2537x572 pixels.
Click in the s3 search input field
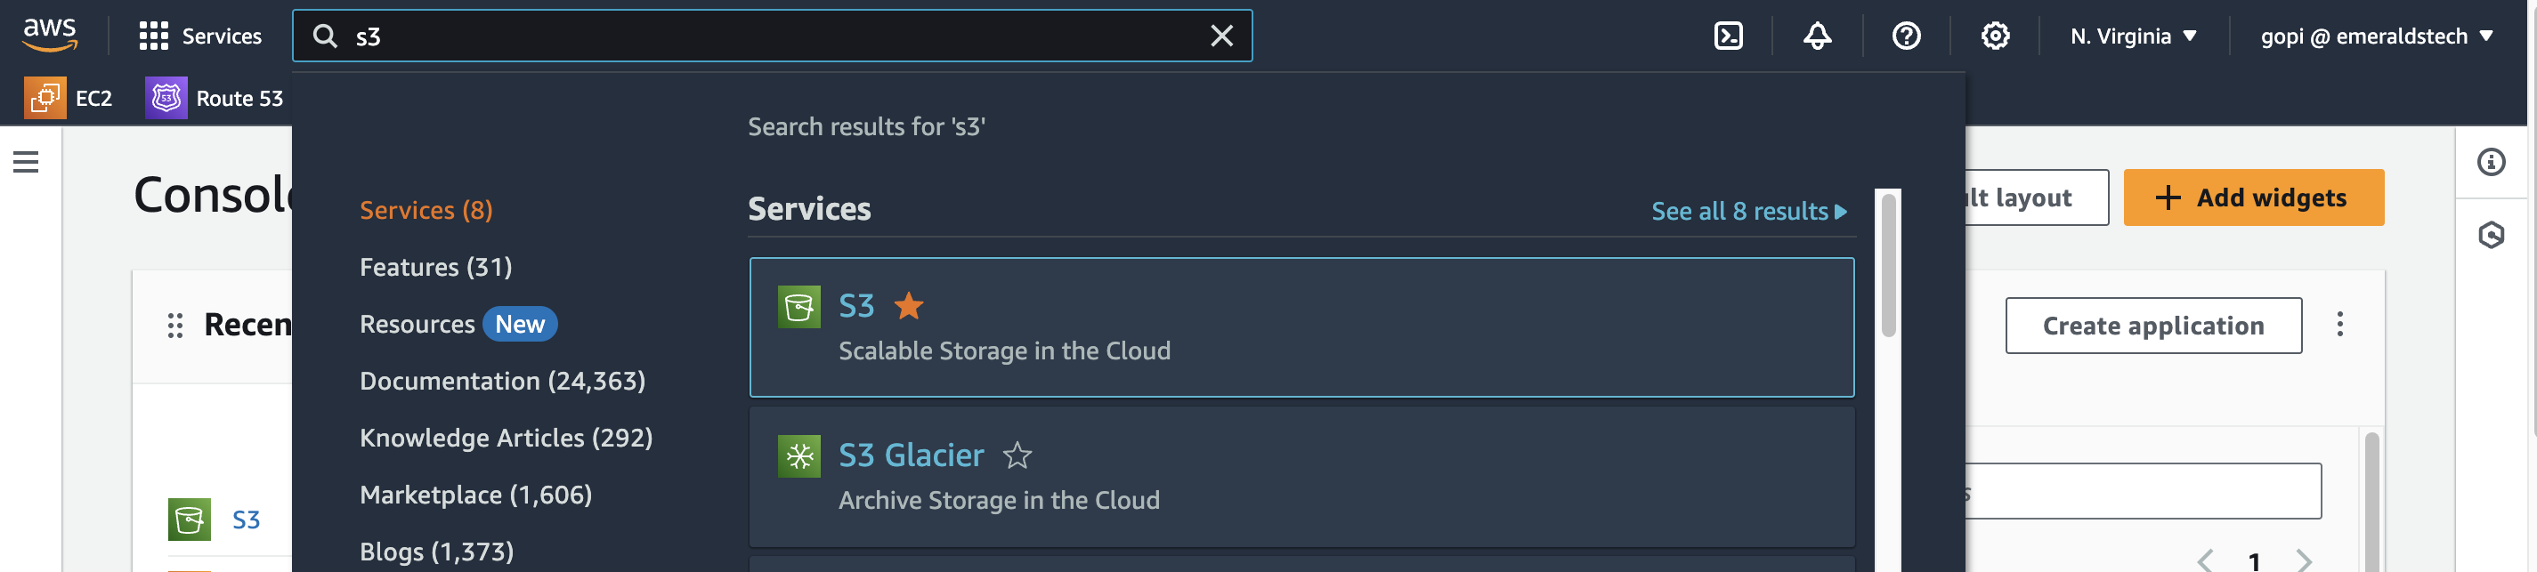768,36
